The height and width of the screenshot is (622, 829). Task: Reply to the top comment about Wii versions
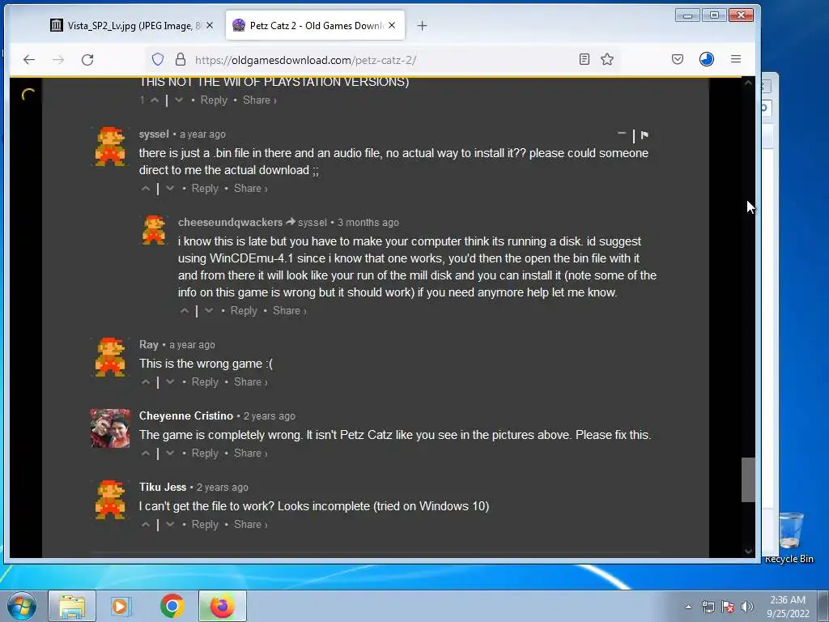coord(214,100)
